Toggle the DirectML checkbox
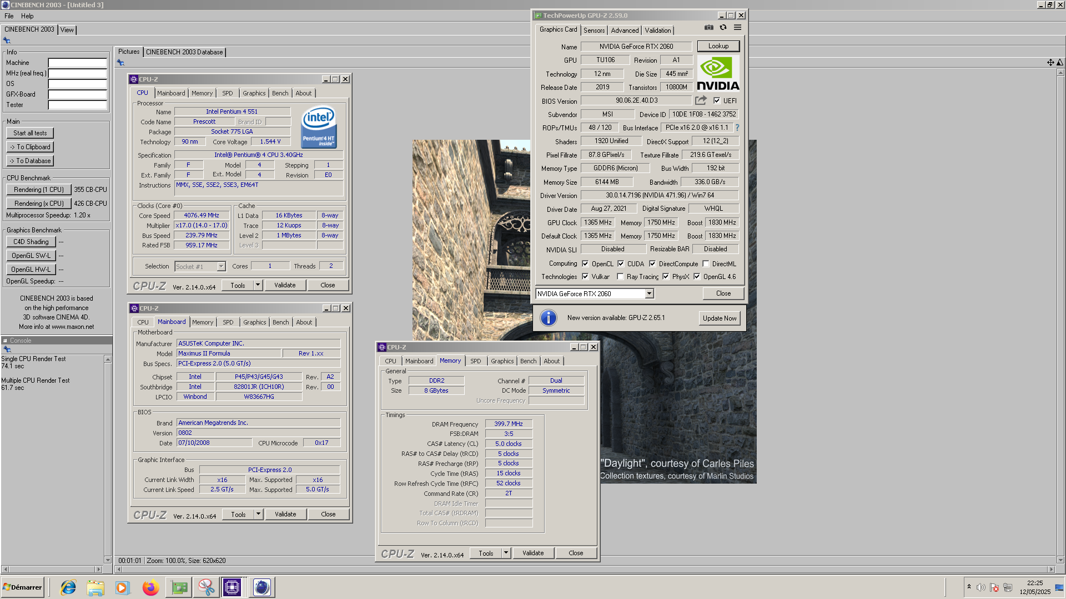This screenshot has height=599, width=1066. [x=706, y=264]
